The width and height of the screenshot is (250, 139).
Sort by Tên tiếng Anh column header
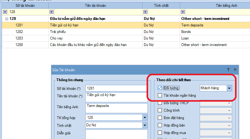(x=215, y=6)
